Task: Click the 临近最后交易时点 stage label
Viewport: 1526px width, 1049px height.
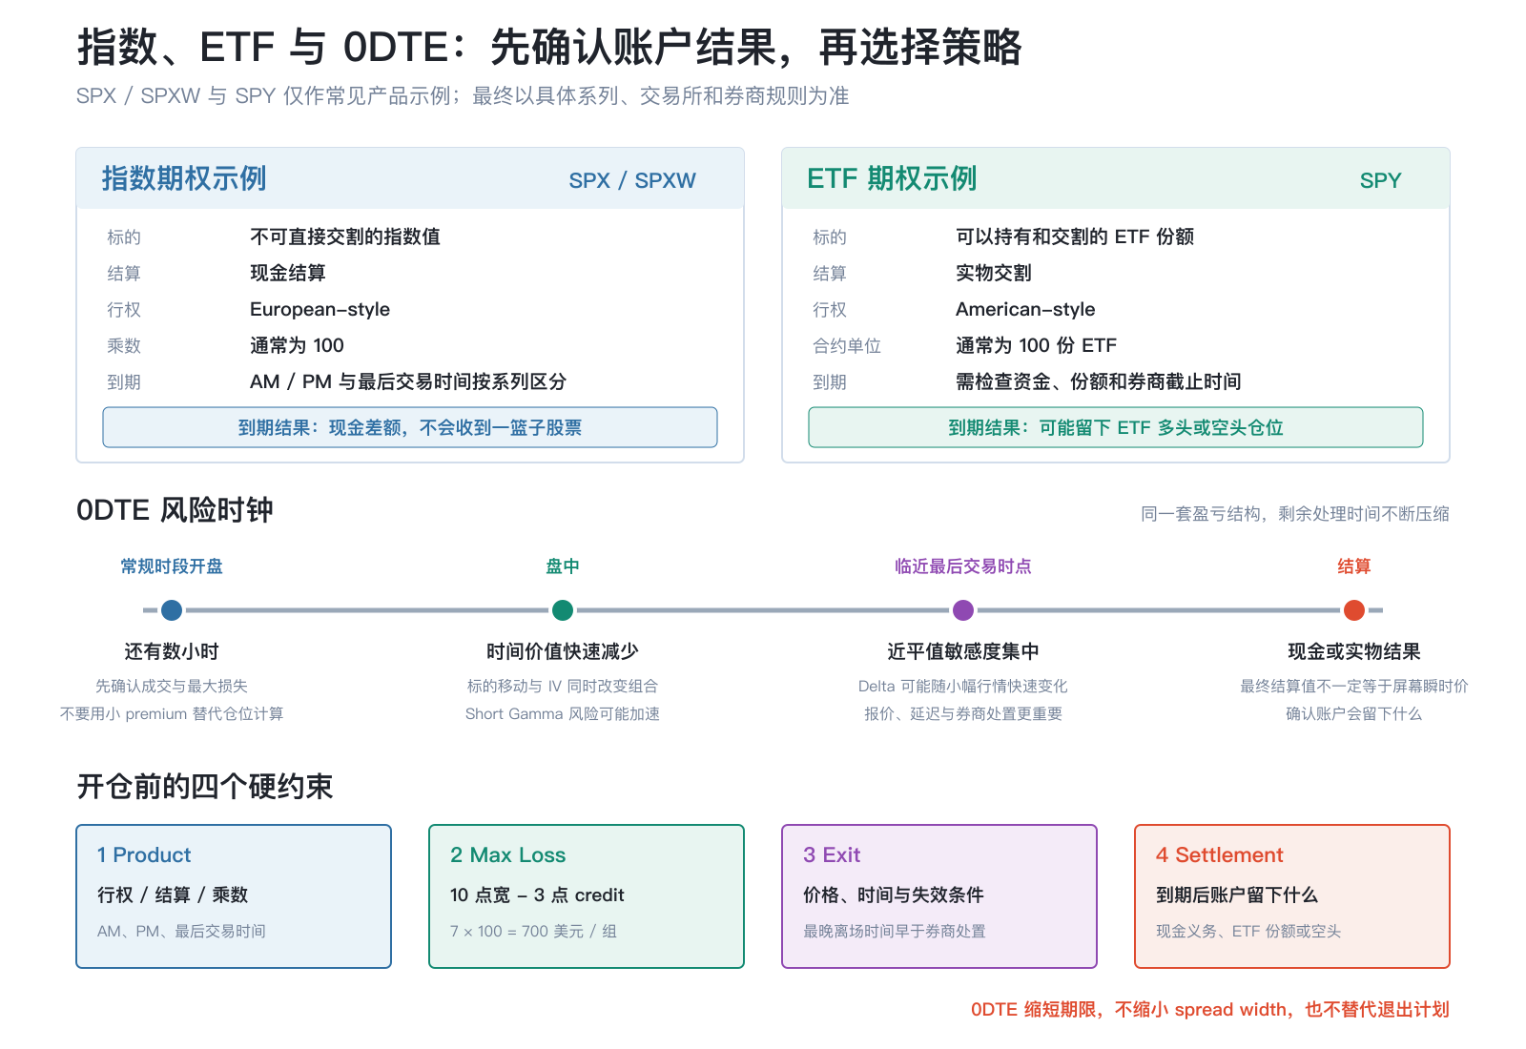Action: 963,566
